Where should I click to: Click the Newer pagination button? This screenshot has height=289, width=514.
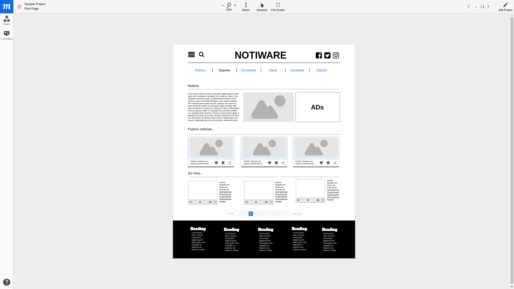point(296,214)
